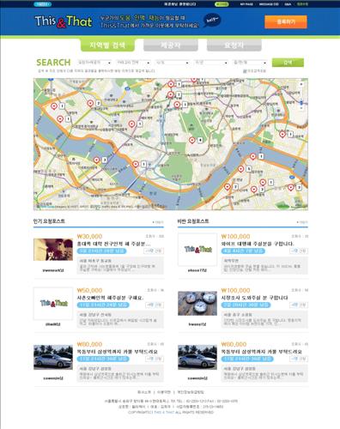Click the green search button
Screen dimensions: 340x429
(x=288, y=63)
